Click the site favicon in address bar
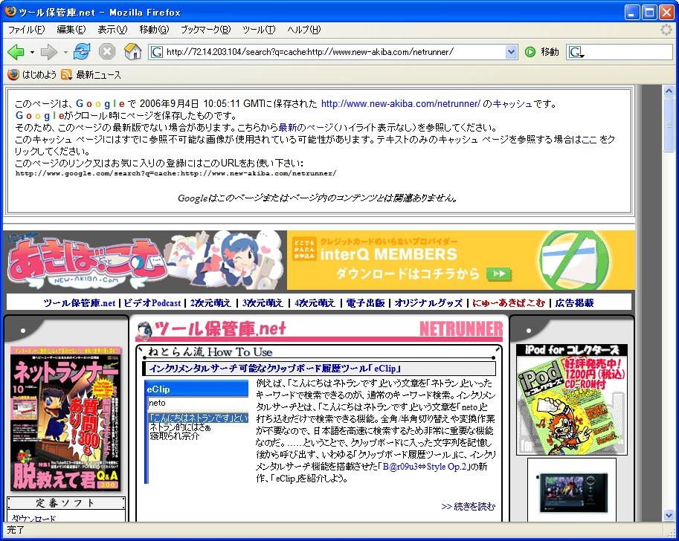 (x=157, y=52)
